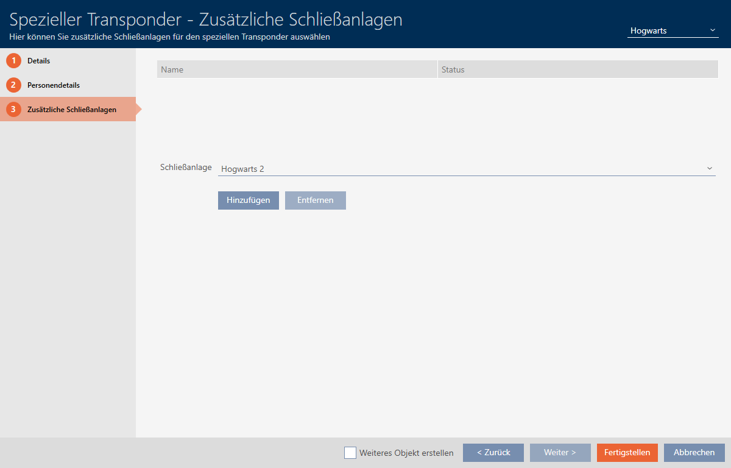Viewport: 731px width, 468px height.
Task: Click the Weiteres Objekt erstellen label text
Action: (x=406, y=453)
